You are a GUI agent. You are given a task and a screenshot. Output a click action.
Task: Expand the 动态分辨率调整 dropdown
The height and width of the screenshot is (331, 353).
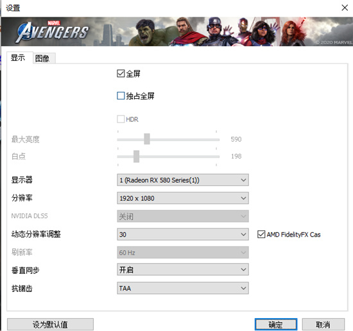(x=182, y=235)
